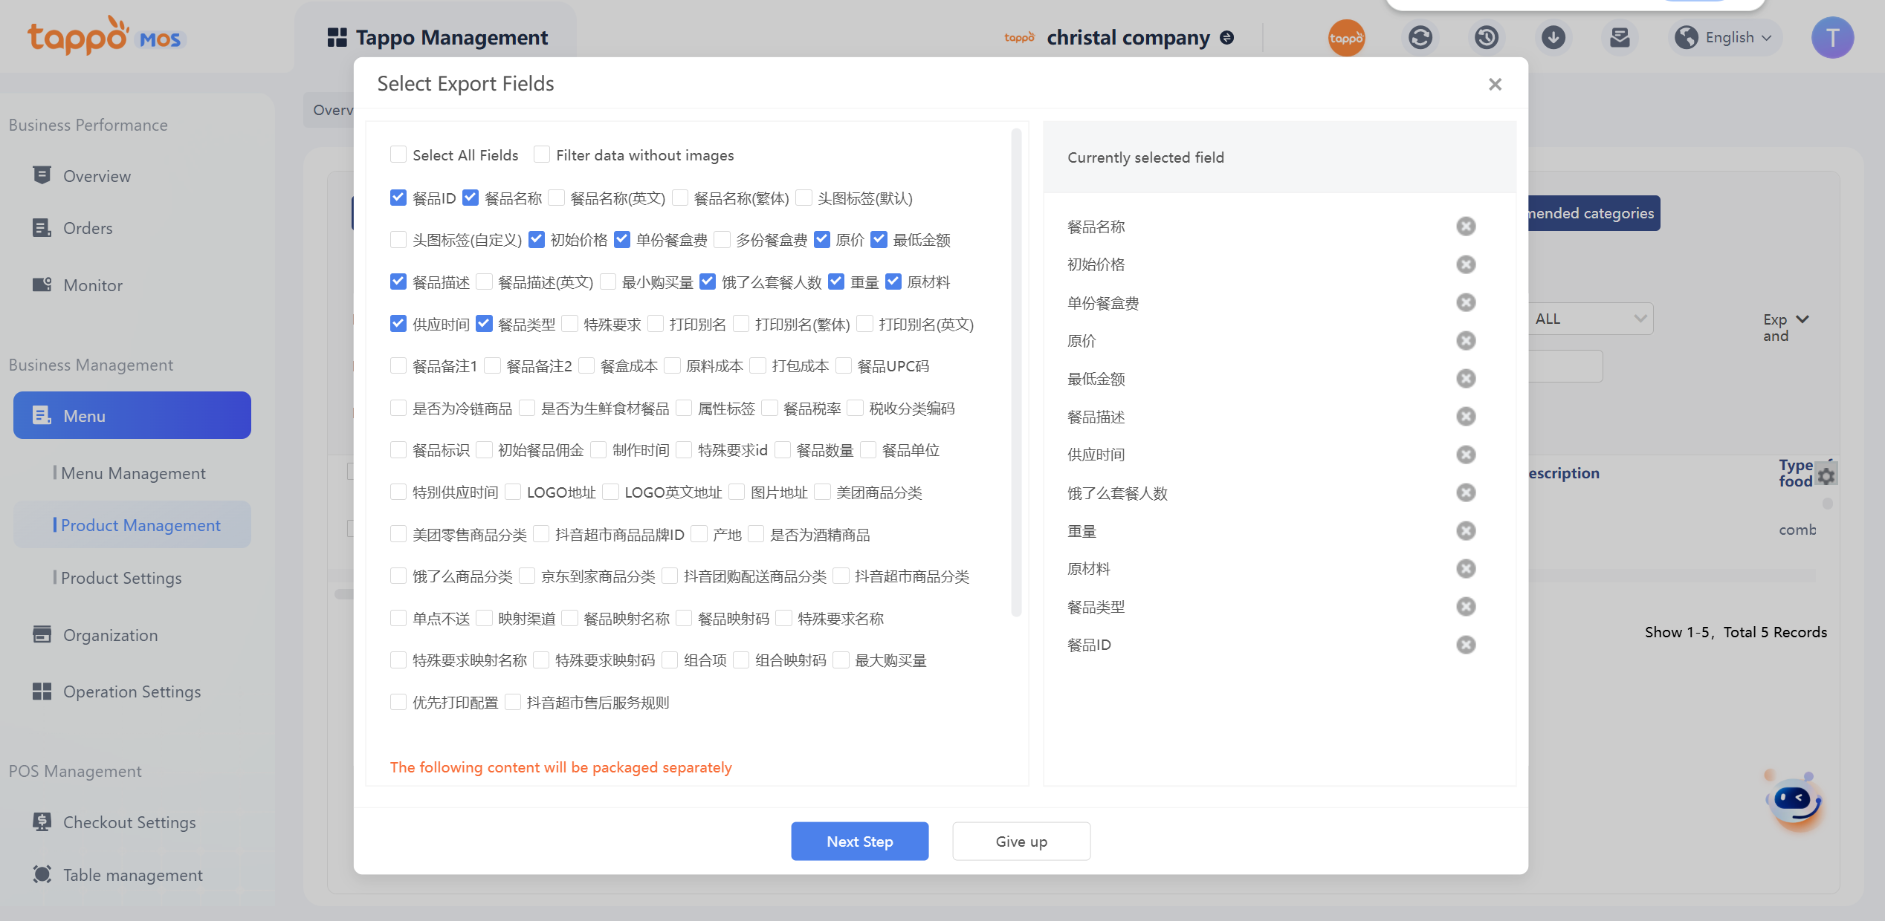Open the history clock icon
Viewport: 1885px width, 921px height.
point(1486,37)
